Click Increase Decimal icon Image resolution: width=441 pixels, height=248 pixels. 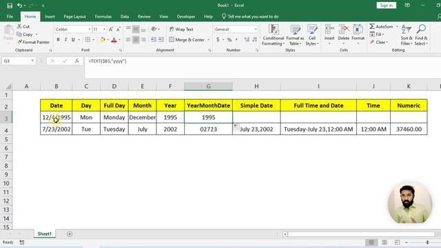247,40
